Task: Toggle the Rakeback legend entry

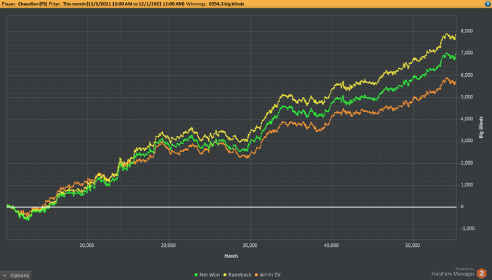Action: (238, 274)
